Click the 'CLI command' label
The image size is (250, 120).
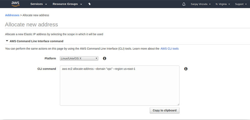coord(47,69)
